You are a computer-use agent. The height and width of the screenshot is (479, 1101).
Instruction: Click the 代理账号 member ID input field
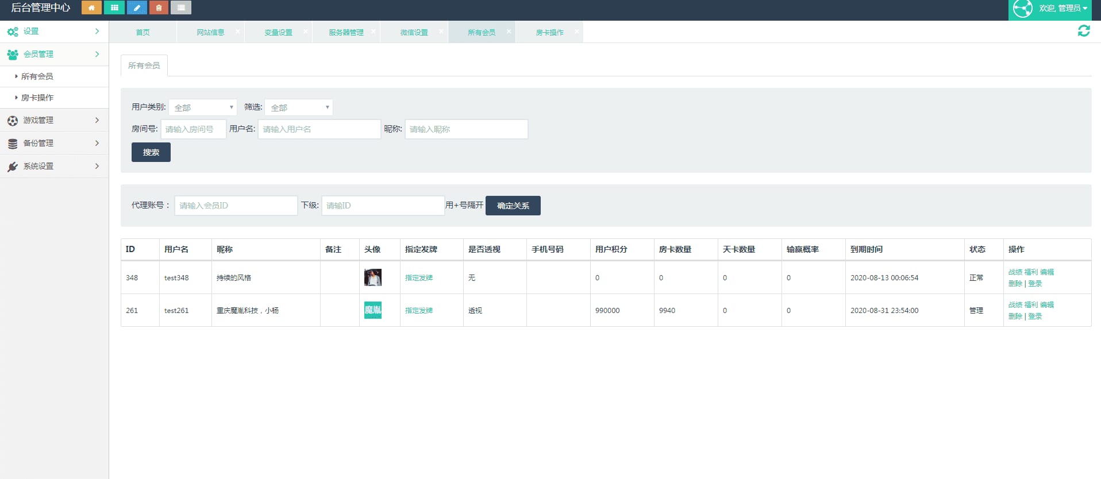coord(236,206)
